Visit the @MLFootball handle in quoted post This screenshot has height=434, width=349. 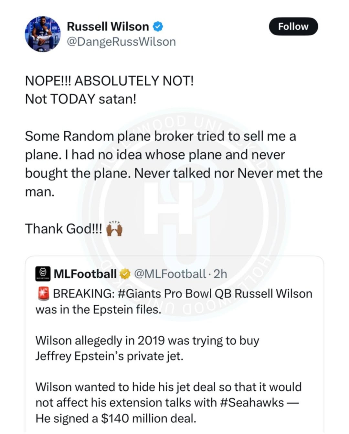pos(170,274)
